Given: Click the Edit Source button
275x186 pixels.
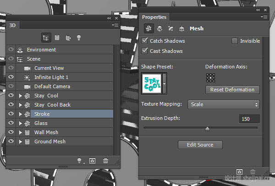Looking at the screenshot, I should coord(200,145).
